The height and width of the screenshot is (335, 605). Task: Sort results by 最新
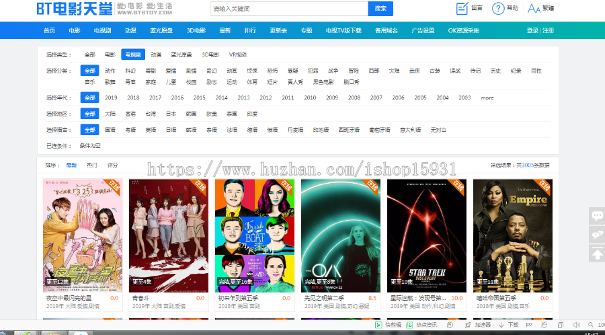tap(71, 165)
